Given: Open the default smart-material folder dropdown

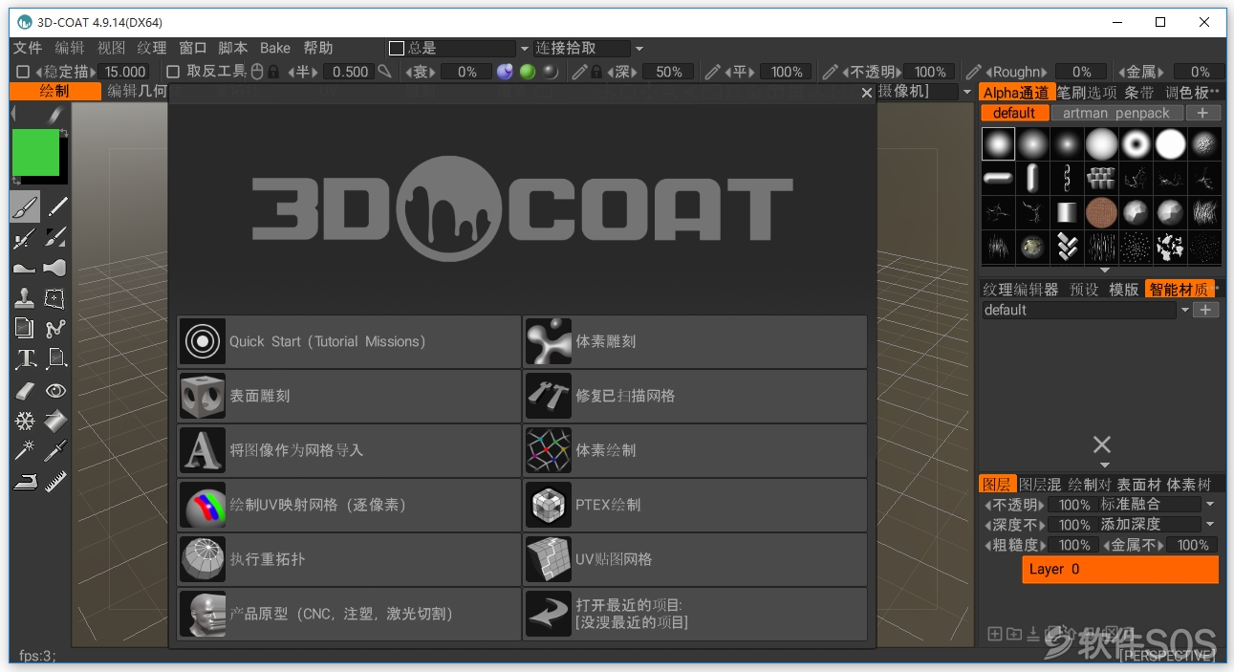Looking at the screenshot, I should [x=1185, y=311].
